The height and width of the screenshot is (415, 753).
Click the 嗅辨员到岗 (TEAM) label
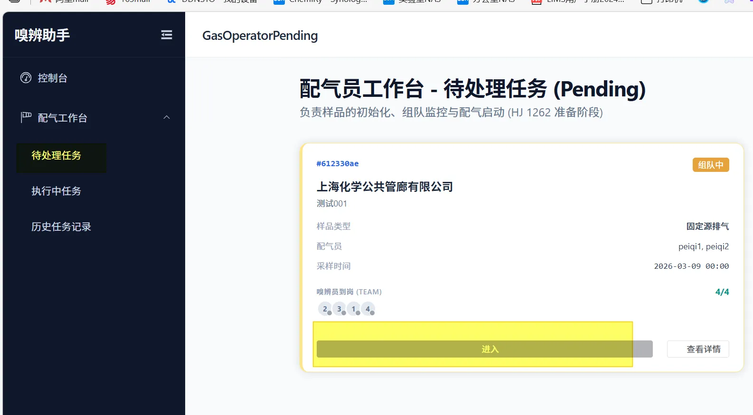click(349, 292)
